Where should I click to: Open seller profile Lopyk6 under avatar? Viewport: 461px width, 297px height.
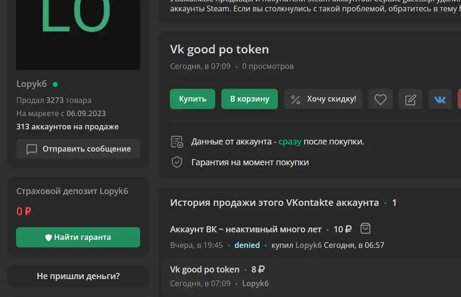point(32,84)
